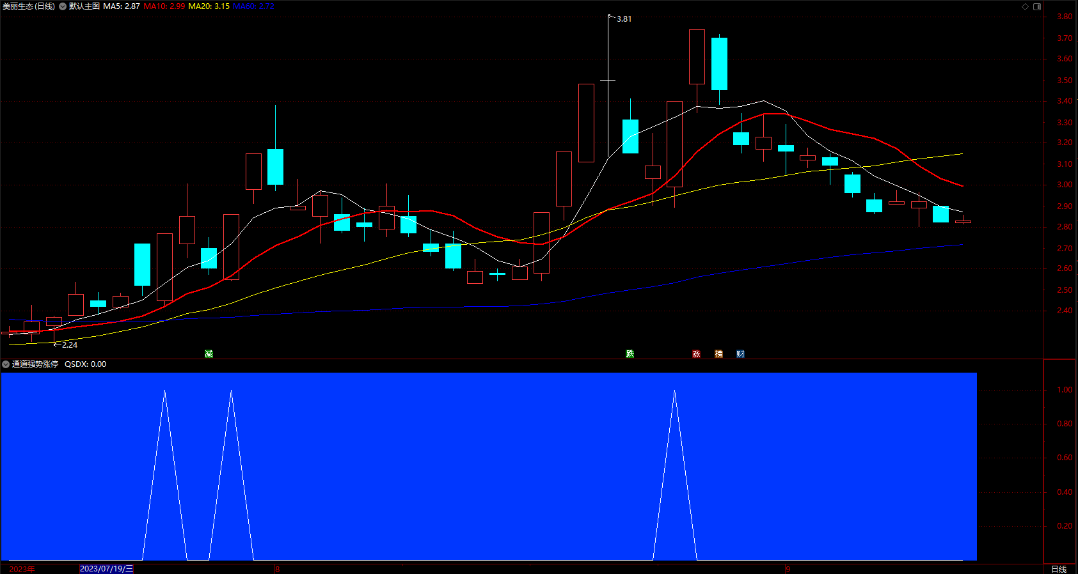The width and height of the screenshot is (1078, 574).
Task: Click the 0.60 sub-indicator axis label
Action: coord(1065,458)
